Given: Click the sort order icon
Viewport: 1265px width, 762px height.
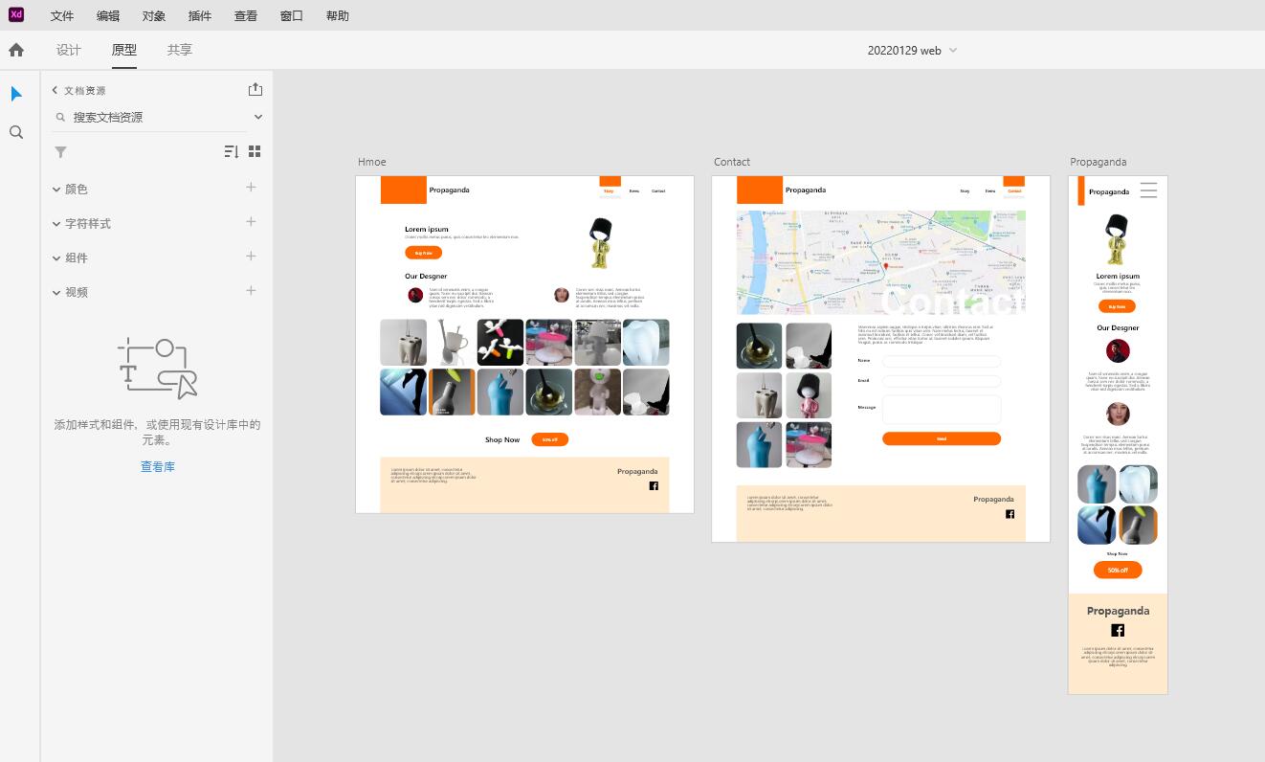Looking at the screenshot, I should pyautogui.click(x=231, y=151).
